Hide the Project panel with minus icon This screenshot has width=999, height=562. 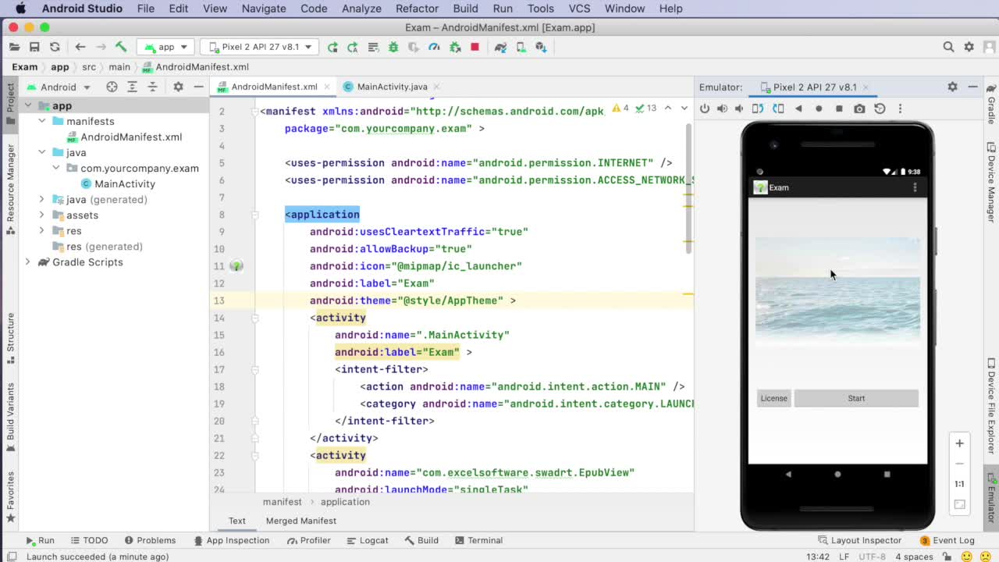pos(198,87)
